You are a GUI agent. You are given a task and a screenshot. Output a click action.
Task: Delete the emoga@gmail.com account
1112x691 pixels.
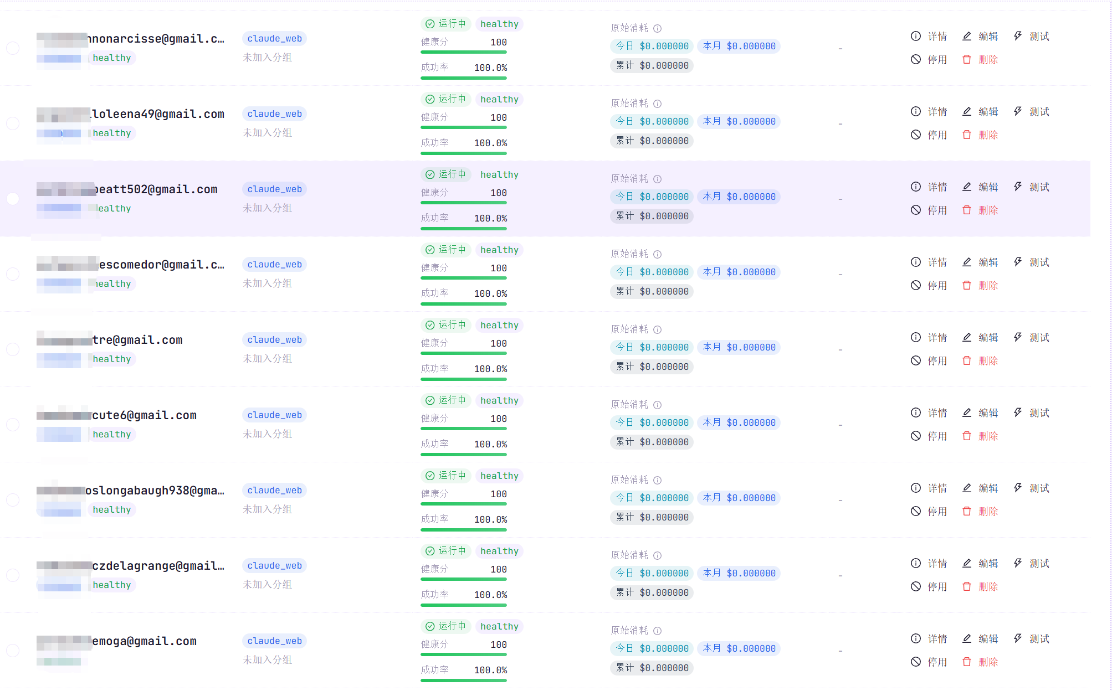(980, 662)
